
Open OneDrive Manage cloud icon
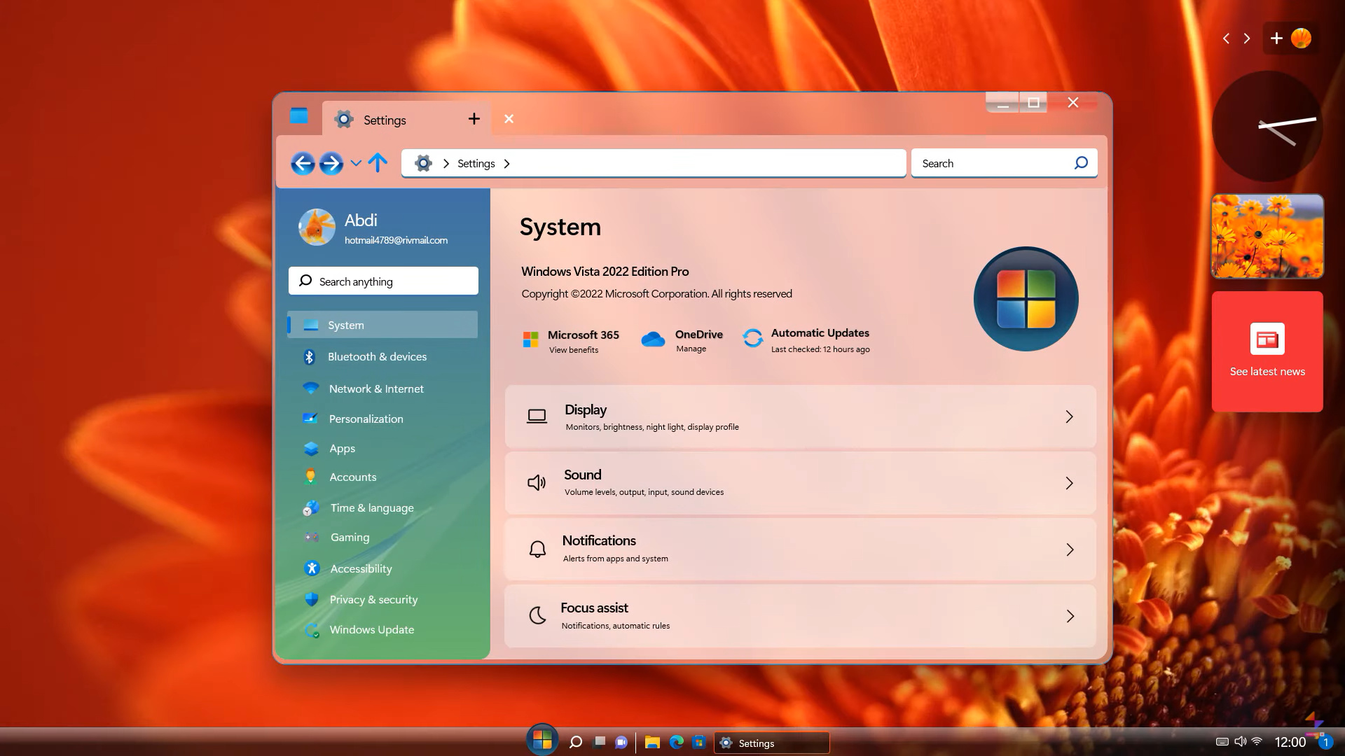pyautogui.click(x=653, y=340)
